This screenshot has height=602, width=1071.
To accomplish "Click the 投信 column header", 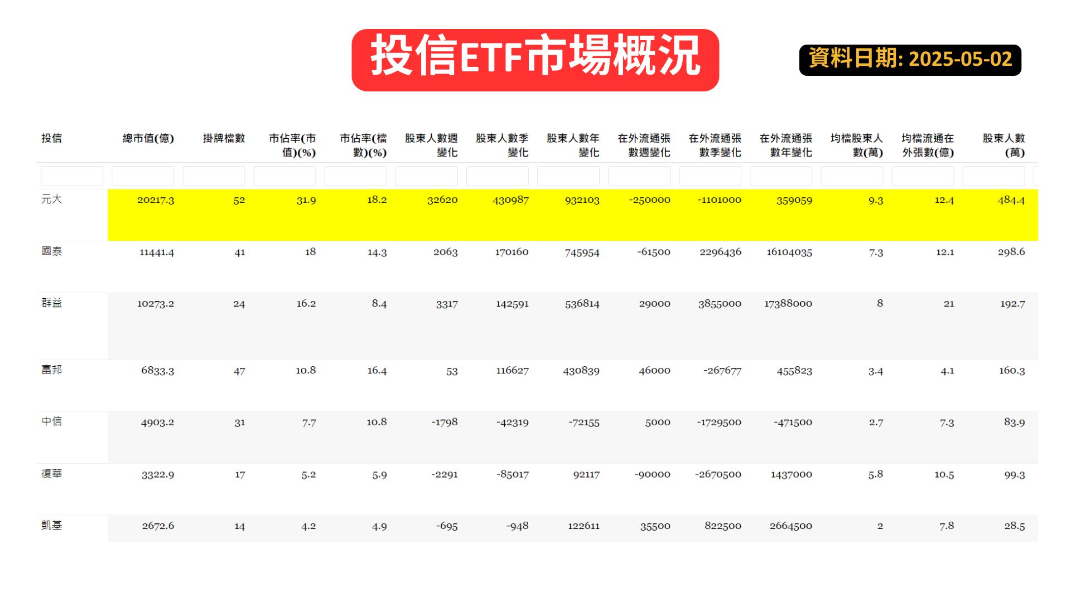I will [51, 138].
